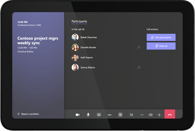Mute the room microphone
This screenshot has height=131, width=195.
pos(88,115)
